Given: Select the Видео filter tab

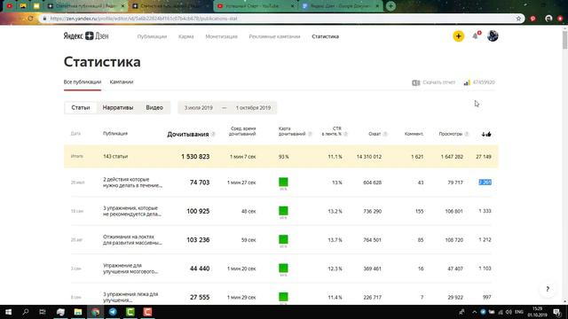Looking at the screenshot, I should pyautogui.click(x=154, y=108).
